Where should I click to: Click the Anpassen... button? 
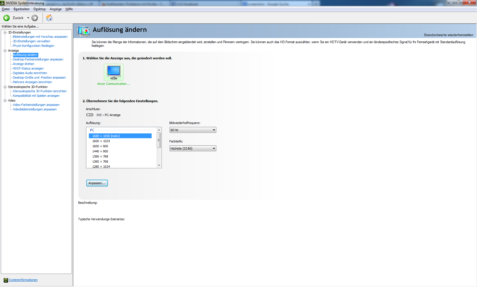[97, 183]
